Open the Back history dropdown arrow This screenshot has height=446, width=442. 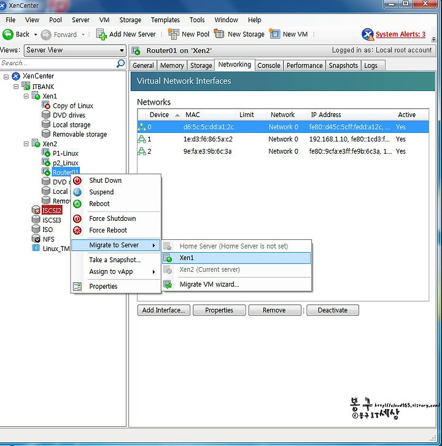pyautogui.click(x=36, y=34)
